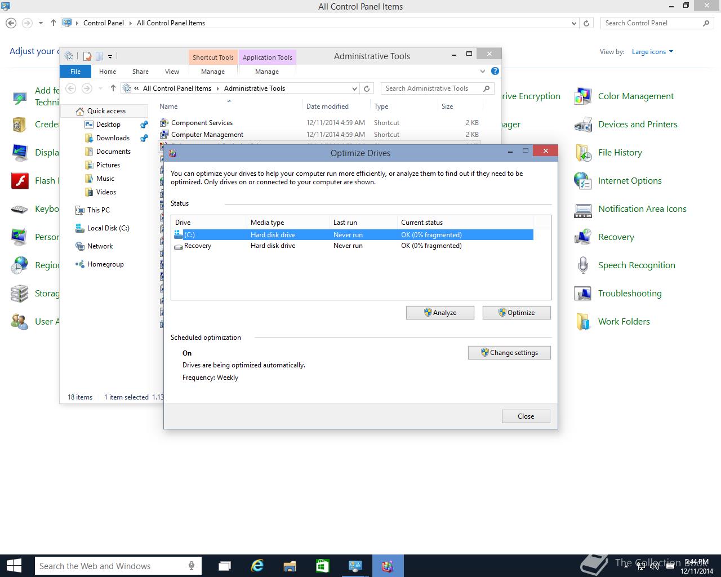The height and width of the screenshot is (577, 721).
Task: Launch Internet Explorer from taskbar
Action: click(x=257, y=566)
